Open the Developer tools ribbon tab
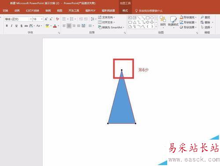The image size is (220, 166). [x=74, y=11]
